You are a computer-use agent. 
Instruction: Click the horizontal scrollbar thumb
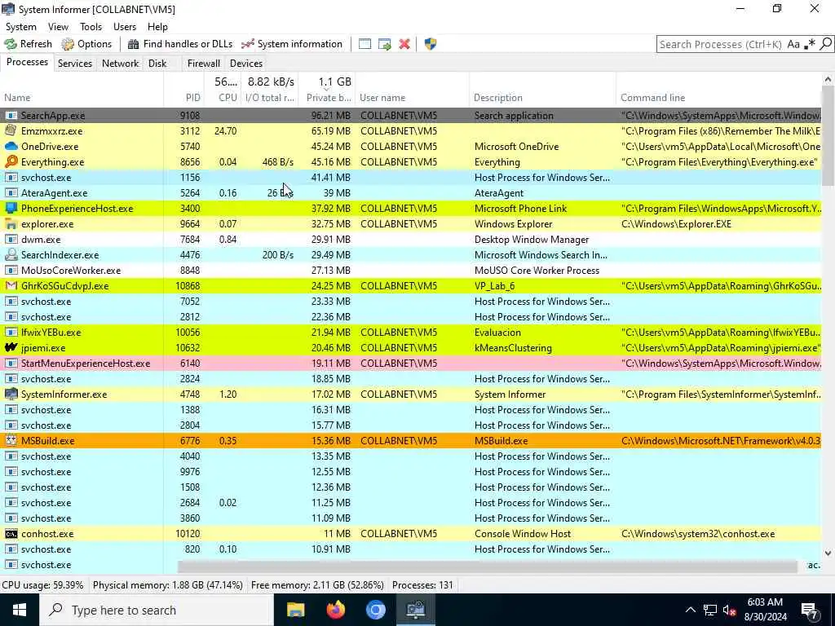tap(488, 566)
